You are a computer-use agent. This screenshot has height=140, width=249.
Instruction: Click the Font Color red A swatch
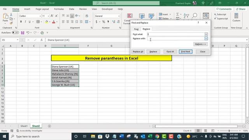[54, 22]
